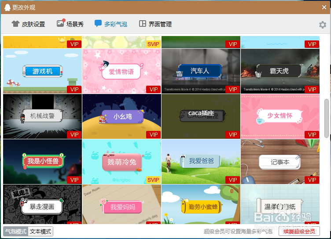This screenshot has width=331, height=239.
Task: Click the picture icon for 场景秀
Action: point(61,23)
